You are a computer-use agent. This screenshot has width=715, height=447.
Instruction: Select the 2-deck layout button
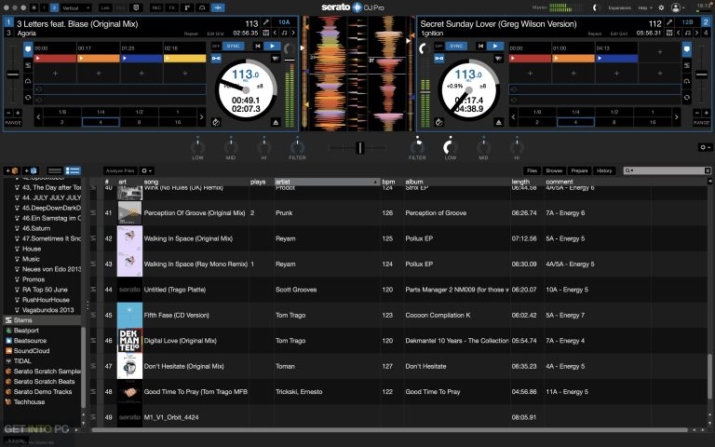point(54,7)
